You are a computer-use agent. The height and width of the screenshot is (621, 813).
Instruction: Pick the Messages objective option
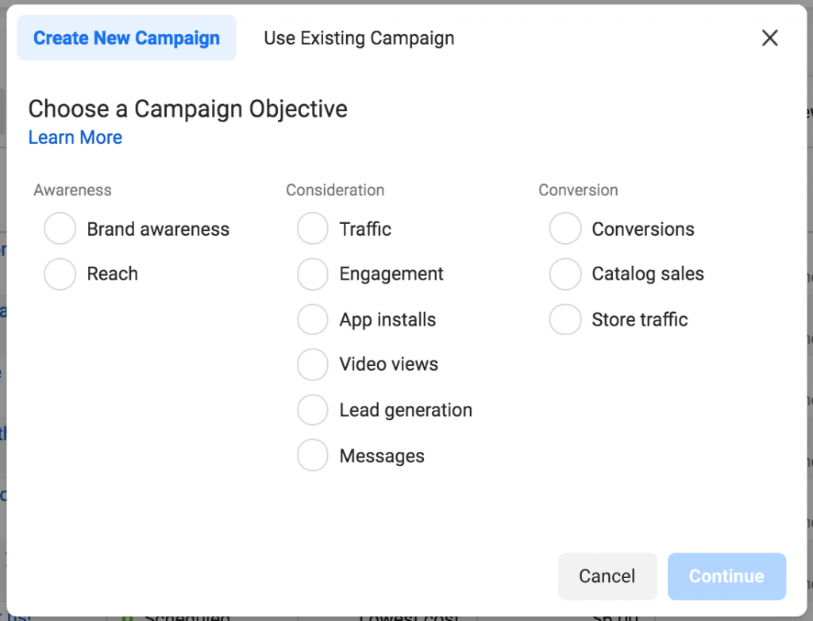[313, 457]
